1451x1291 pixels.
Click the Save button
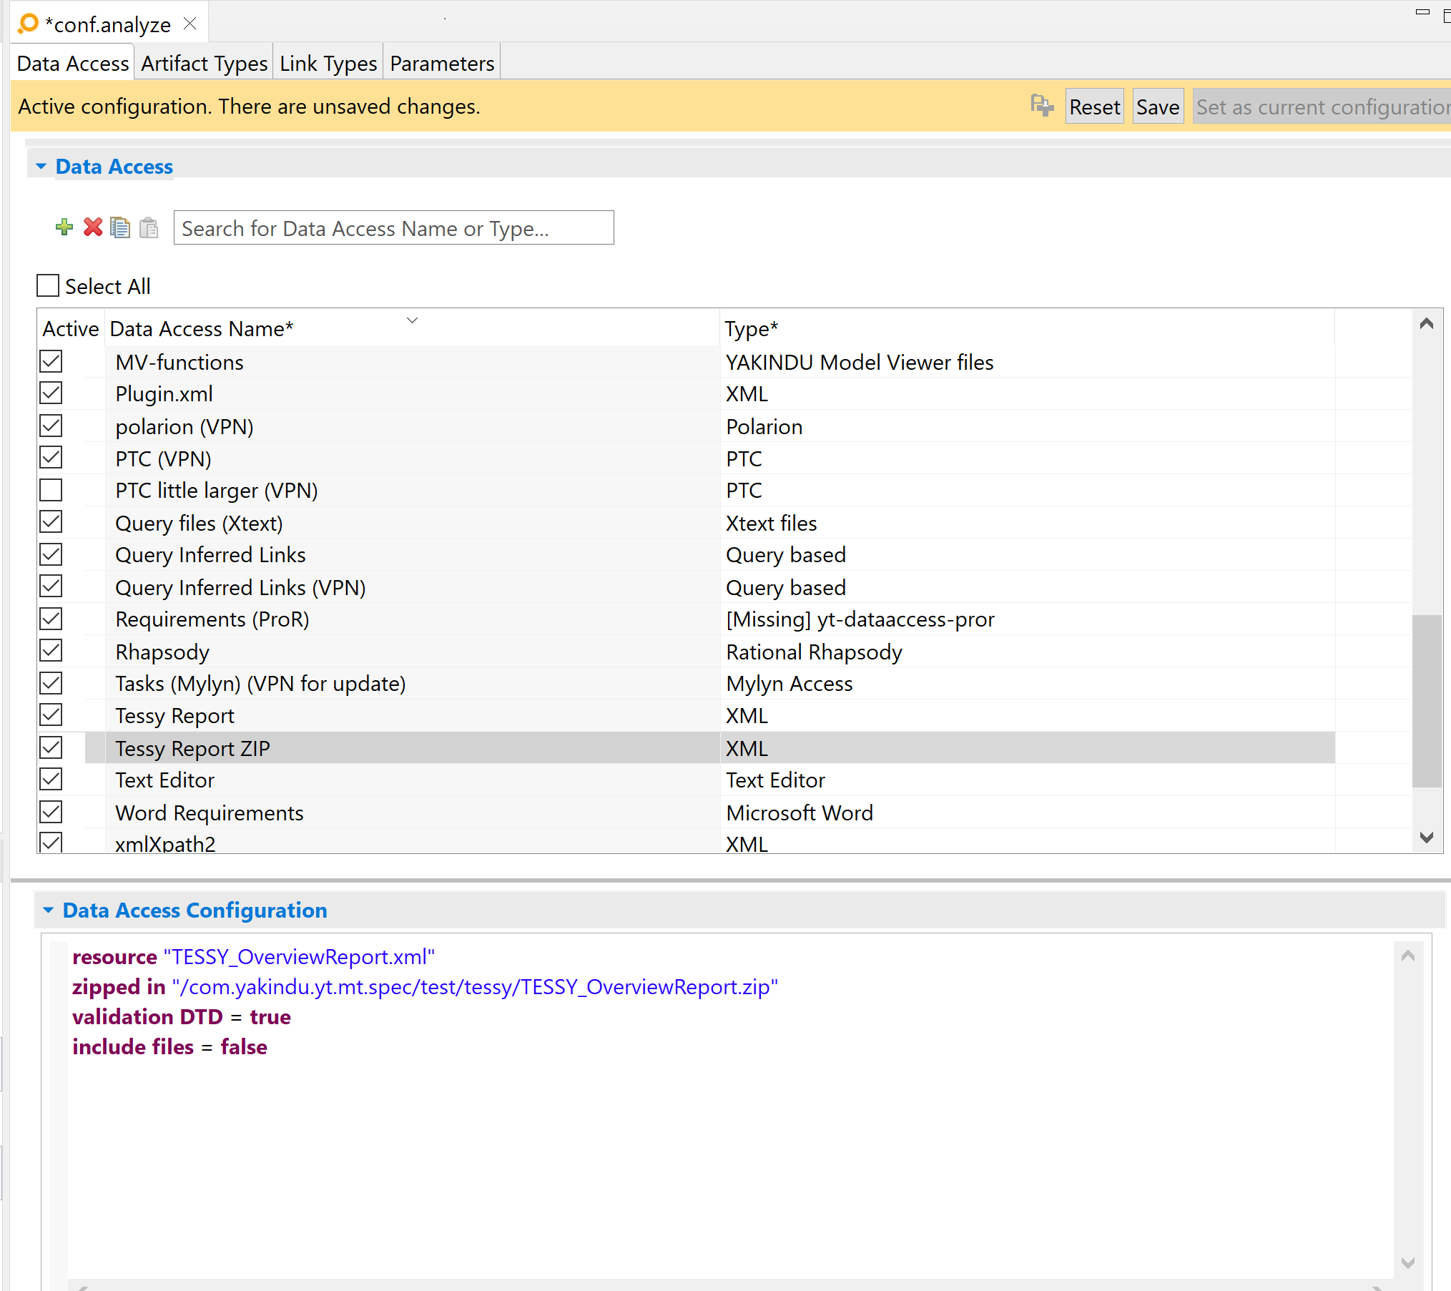(1158, 107)
